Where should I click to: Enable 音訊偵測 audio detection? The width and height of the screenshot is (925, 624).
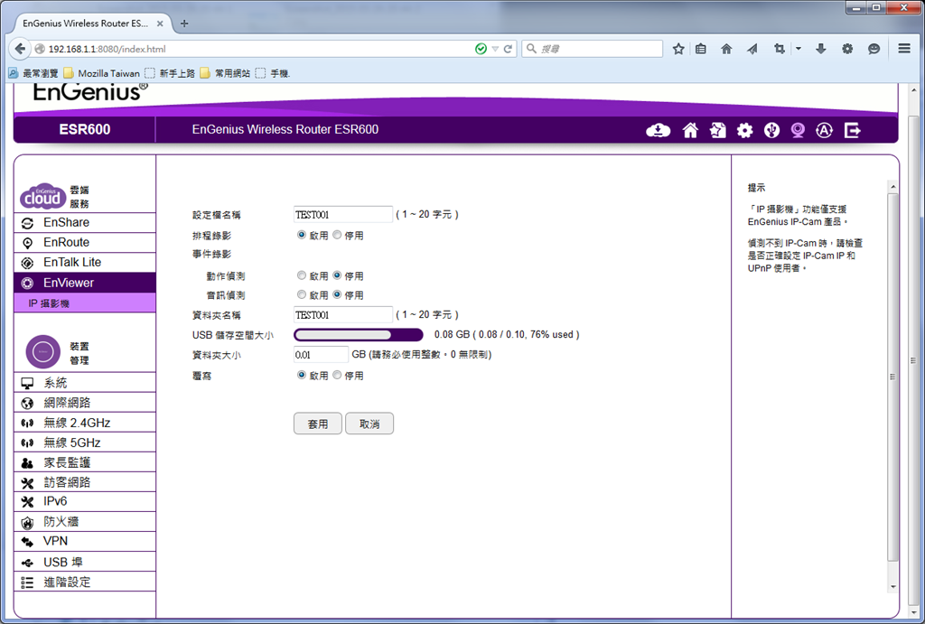[x=302, y=294]
